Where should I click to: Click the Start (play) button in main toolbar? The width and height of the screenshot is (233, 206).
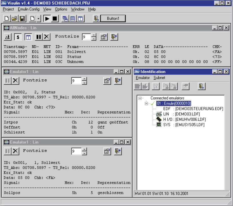click(47, 19)
